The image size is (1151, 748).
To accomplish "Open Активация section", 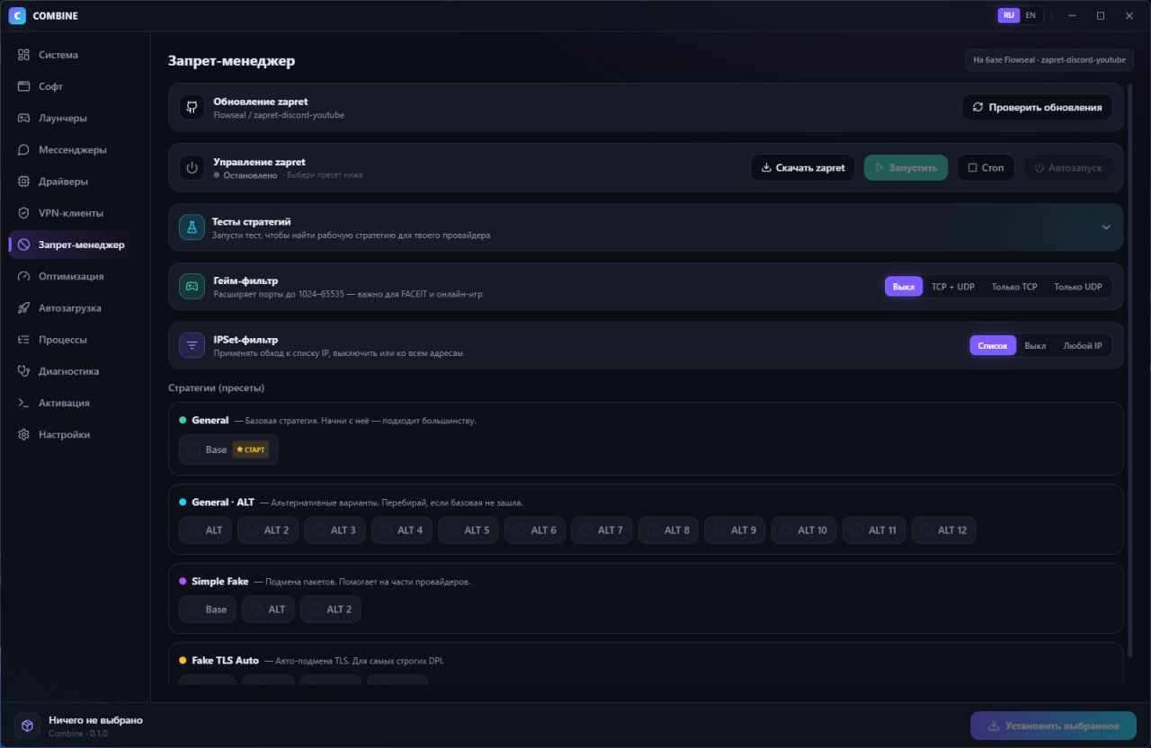I will [x=75, y=403].
